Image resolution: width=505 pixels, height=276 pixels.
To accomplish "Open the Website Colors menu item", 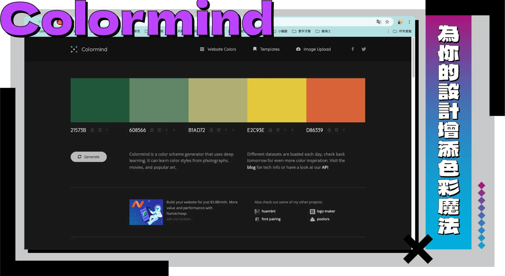I will coord(218,49).
